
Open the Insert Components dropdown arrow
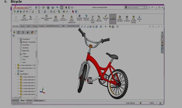tap(24, 23)
